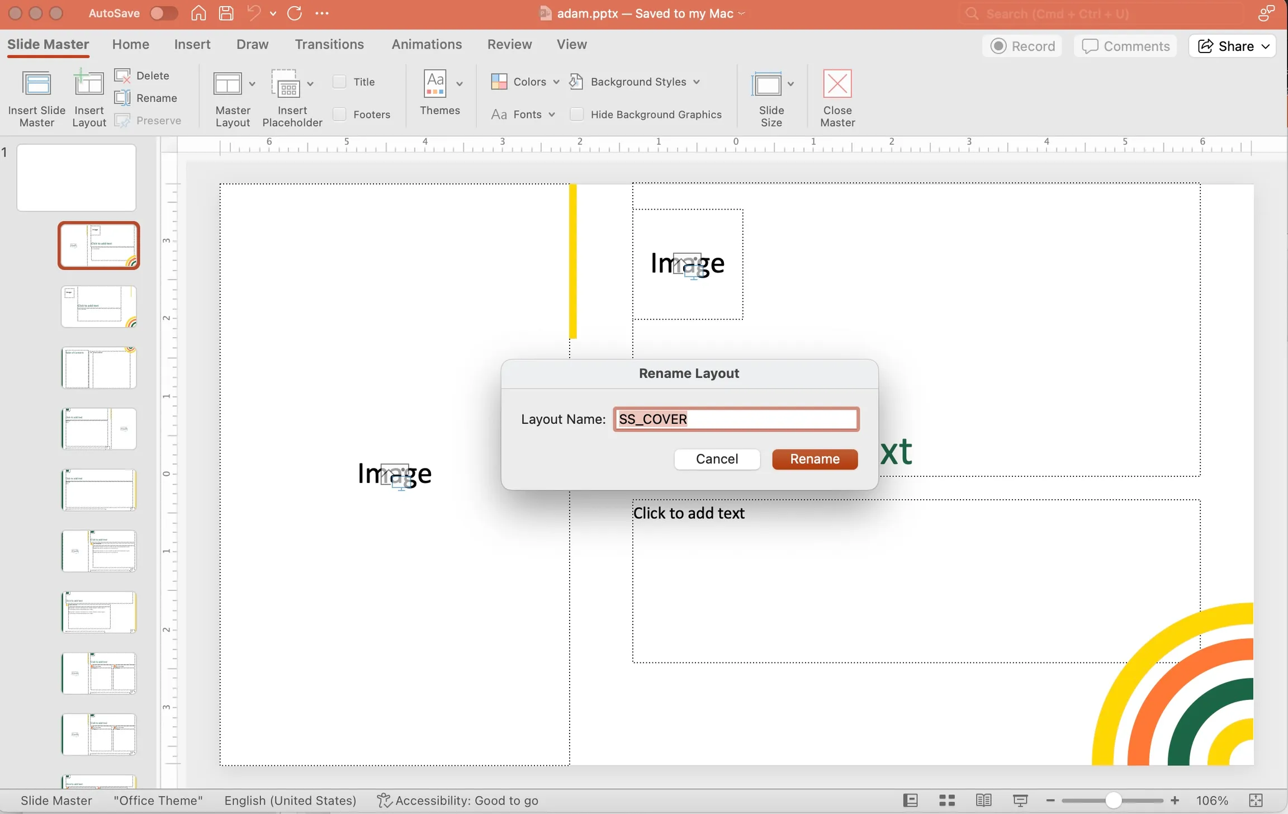Click the Fit slide to window icon
The image size is (1288, 814).
pos(1256,801)
